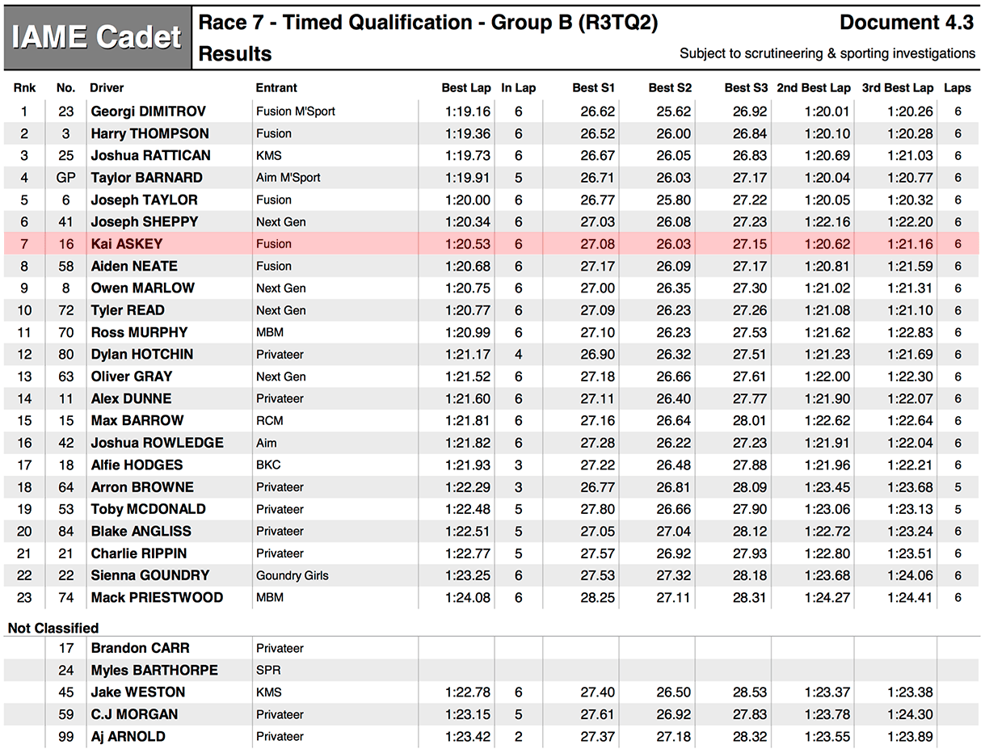Click the Best S3 column header
985x749 pixels.
pyautogui.click(x=746, y=88)
